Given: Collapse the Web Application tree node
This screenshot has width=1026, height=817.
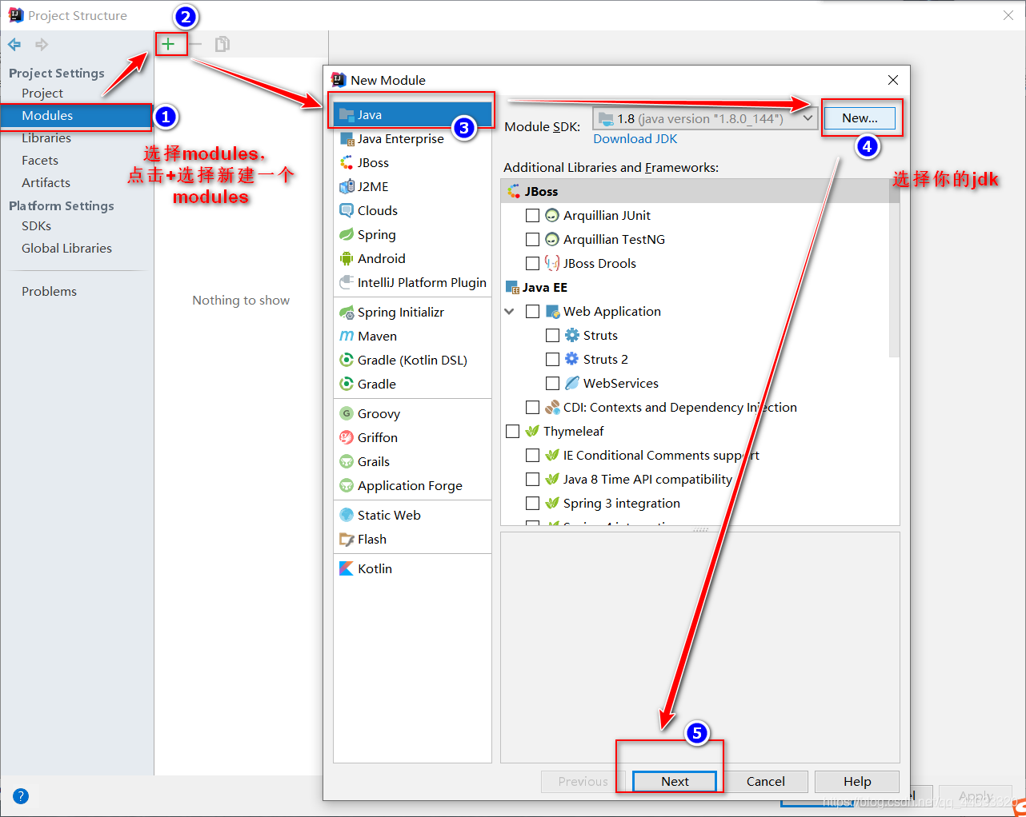Looking at the screenshot, I should (x=510, y=312).
